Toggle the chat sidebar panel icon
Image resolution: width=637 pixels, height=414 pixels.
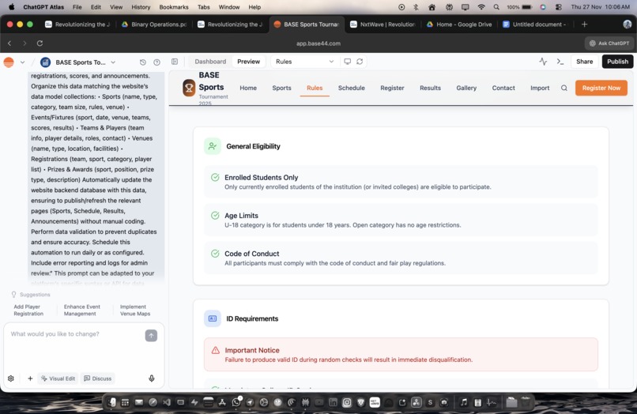point(175,62)
